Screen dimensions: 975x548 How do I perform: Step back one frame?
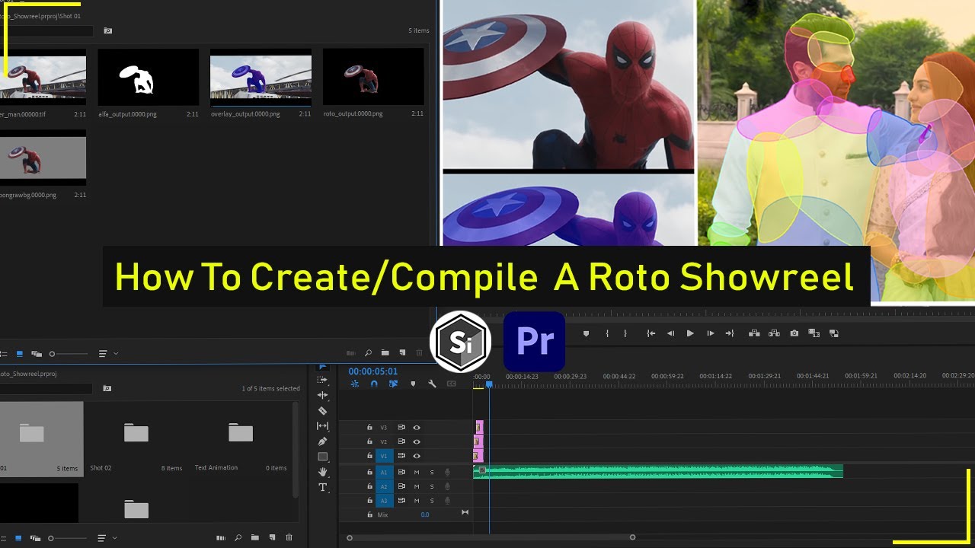click(x=670, y=333)
